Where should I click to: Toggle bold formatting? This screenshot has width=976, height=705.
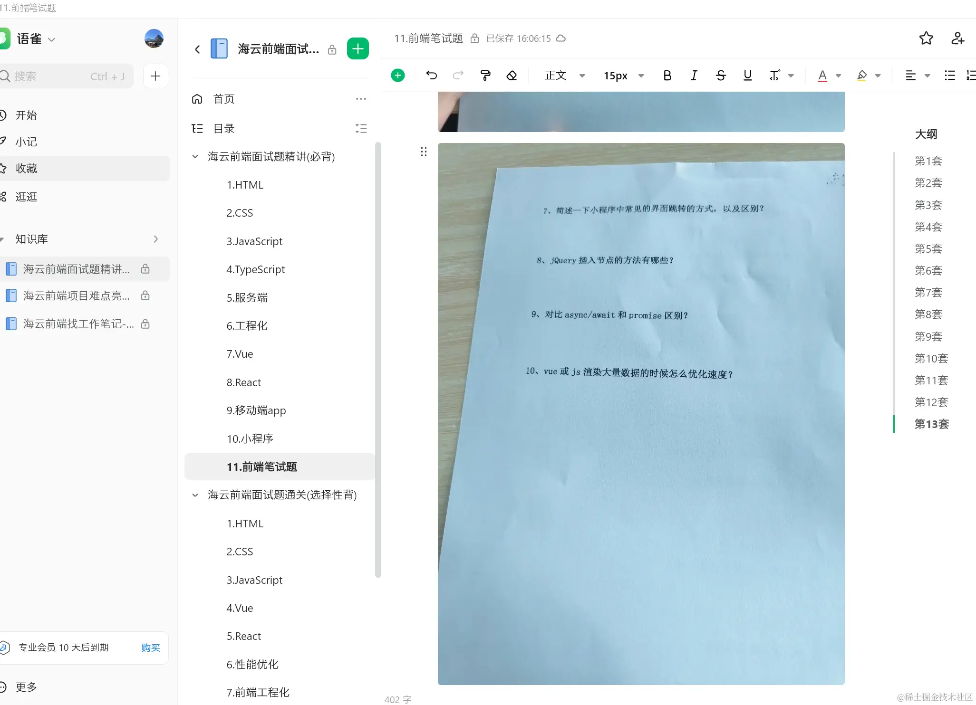[667, 75]
